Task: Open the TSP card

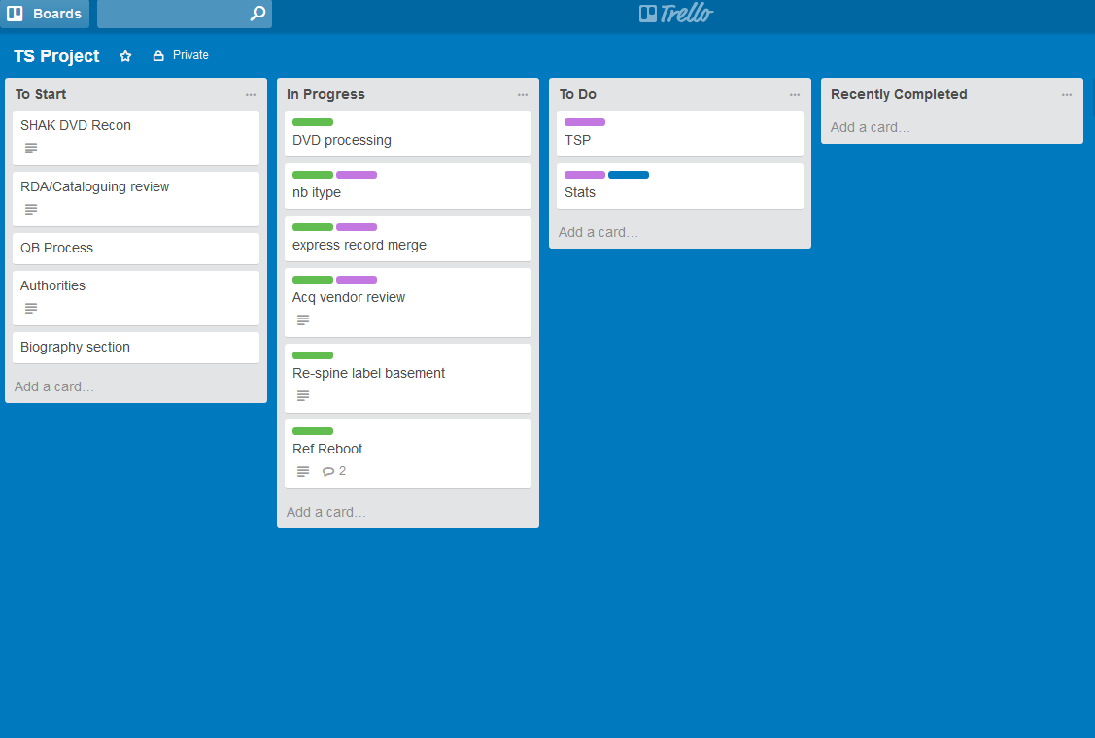Action: [680, 133]
